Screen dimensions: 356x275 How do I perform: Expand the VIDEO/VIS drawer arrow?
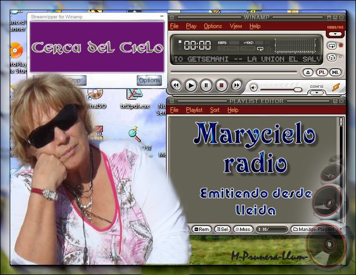coord(335,34)
